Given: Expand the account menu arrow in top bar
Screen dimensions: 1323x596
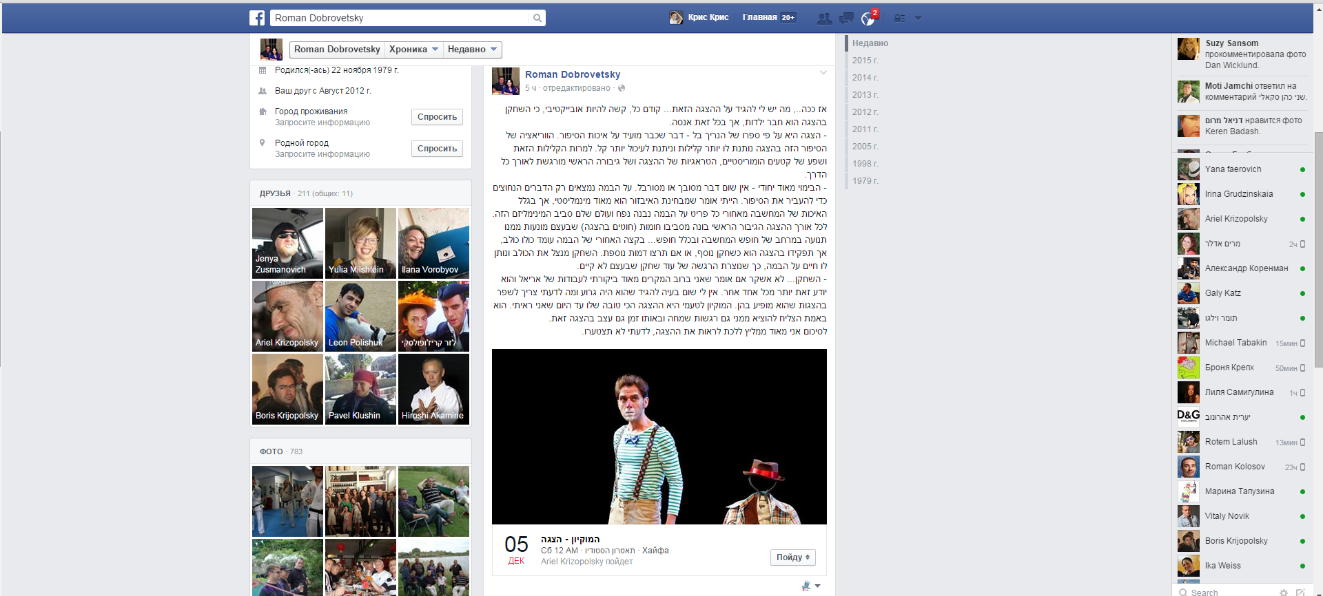Looking at the screenshot, I should (918, 18).
